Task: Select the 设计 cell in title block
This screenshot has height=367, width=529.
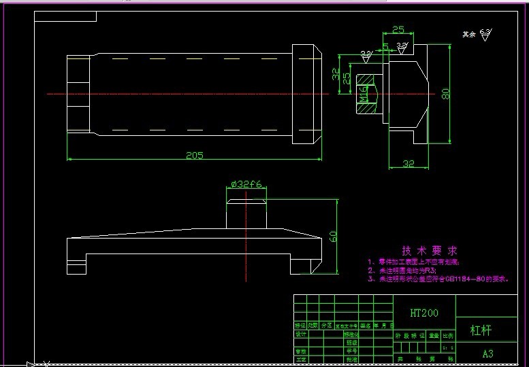Action: 301,334
